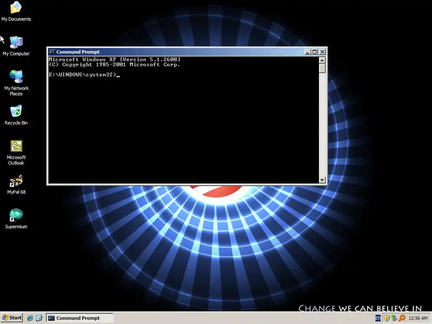Image resolution: width=432 pixels, height=324 pixels.
Task: Click the magnifier tray icon
Action: coord(402,318)
